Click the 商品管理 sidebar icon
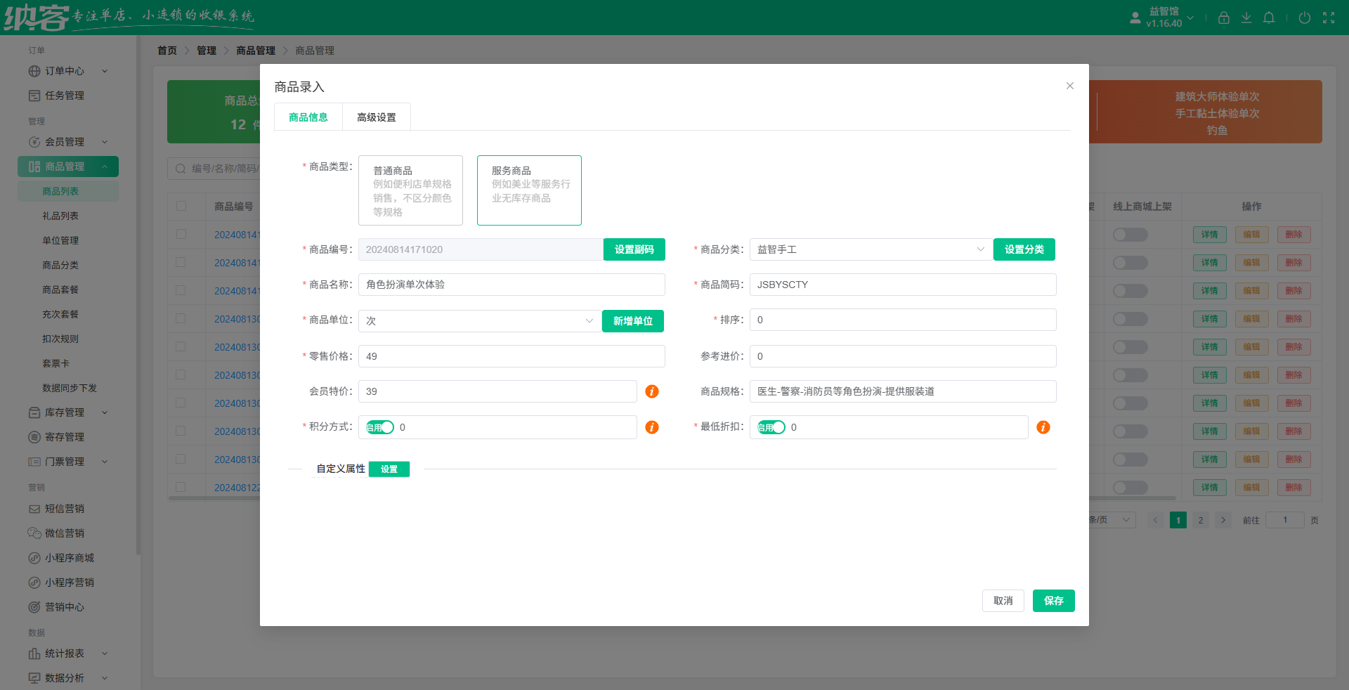1349x690 pixels. click(34, 167)
